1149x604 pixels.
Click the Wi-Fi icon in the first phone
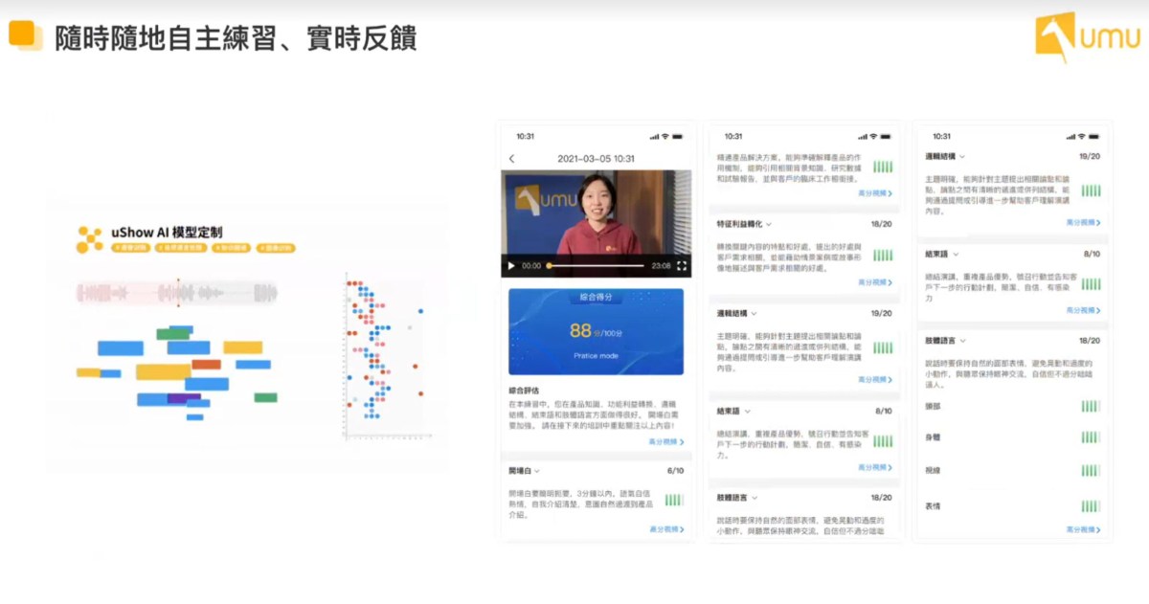(x=667, y=136)
